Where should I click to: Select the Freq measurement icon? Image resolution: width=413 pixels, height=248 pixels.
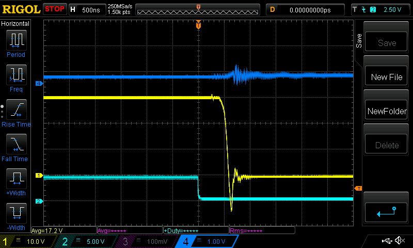(16, 75)
